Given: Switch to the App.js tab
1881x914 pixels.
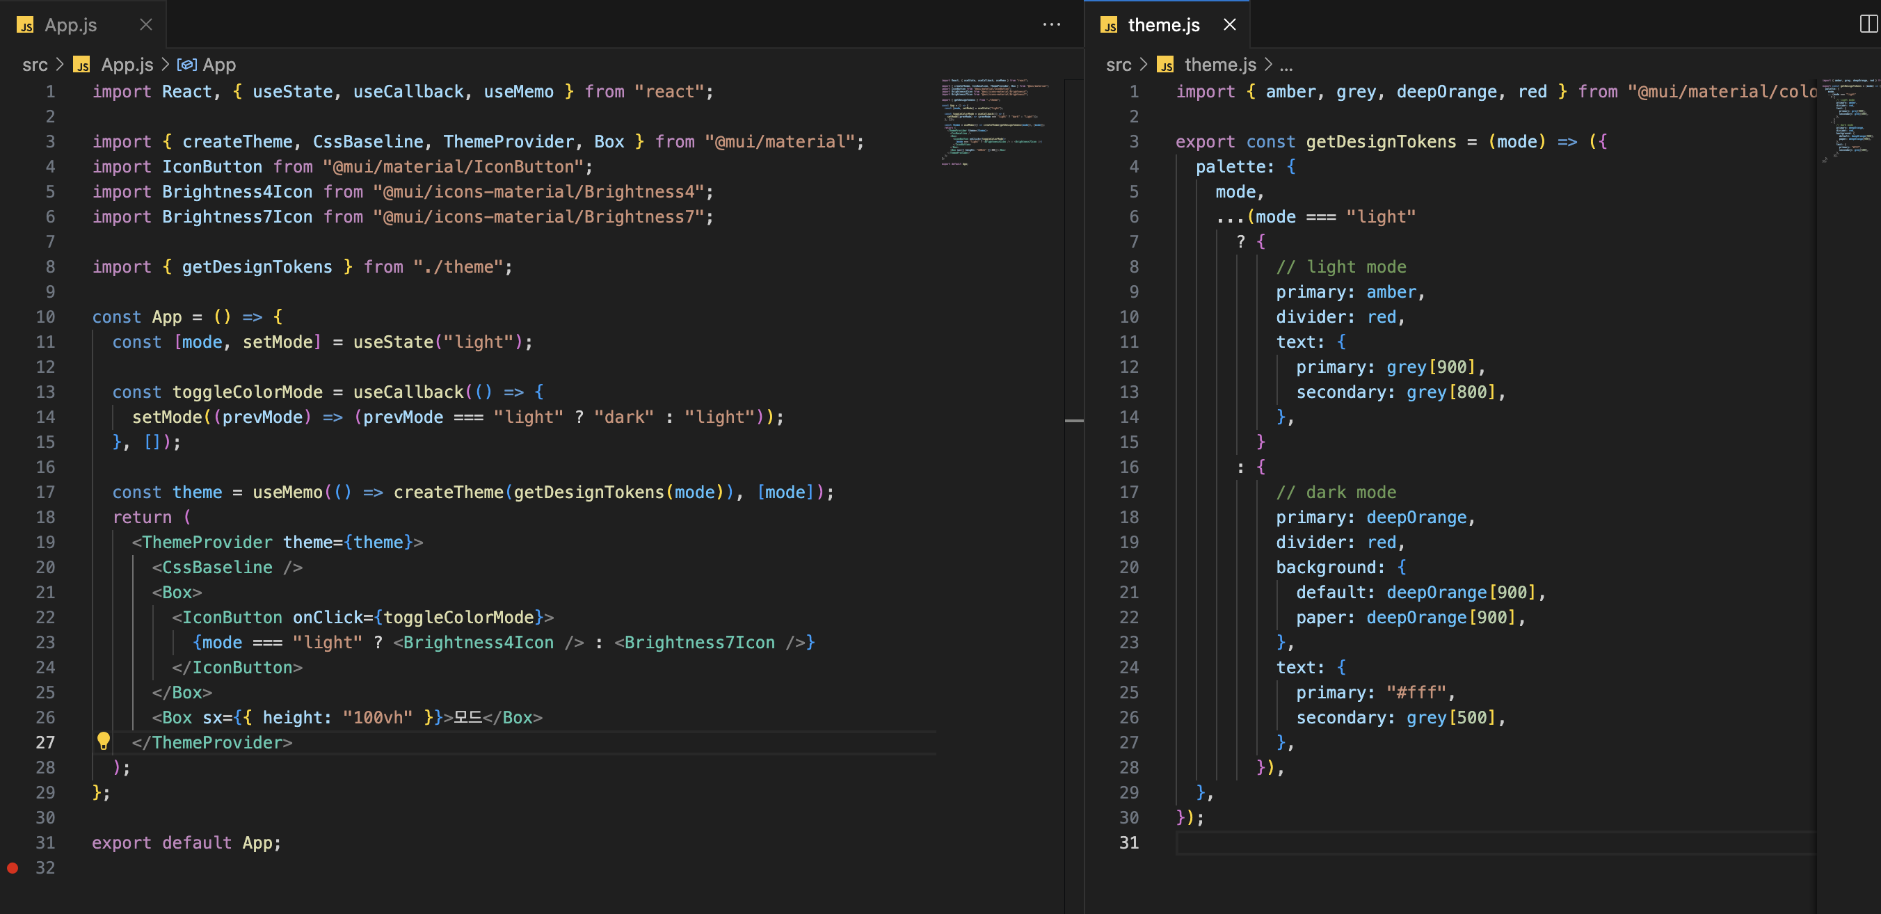Looking at the screenshot, I should click(71, 25).
